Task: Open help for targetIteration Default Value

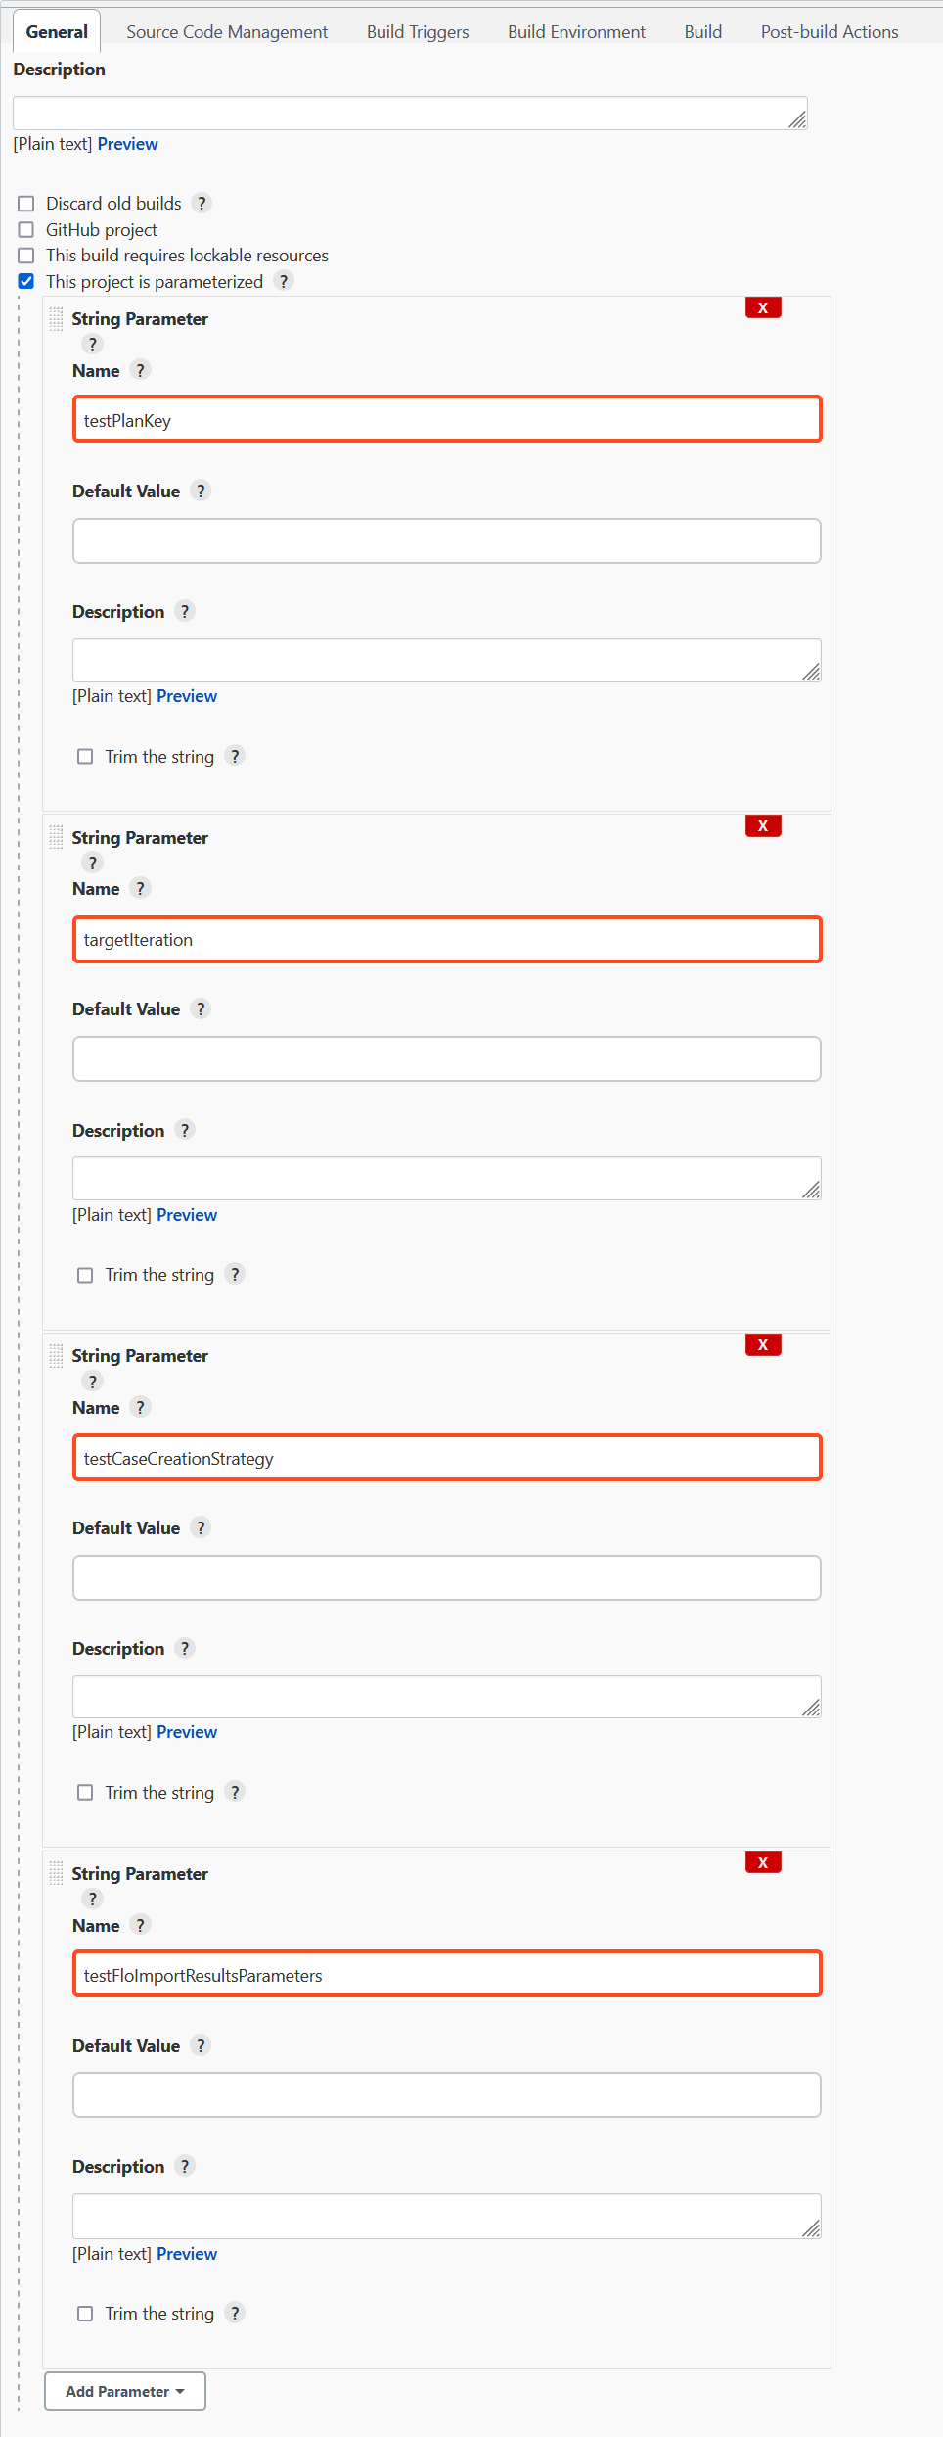Action: 201,1008
